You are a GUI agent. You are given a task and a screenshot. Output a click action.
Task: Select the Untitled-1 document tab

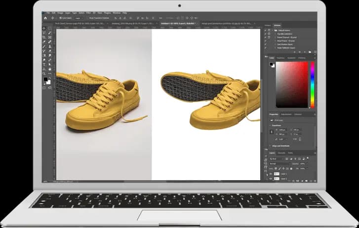178,23
